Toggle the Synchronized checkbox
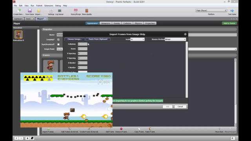 58,44
